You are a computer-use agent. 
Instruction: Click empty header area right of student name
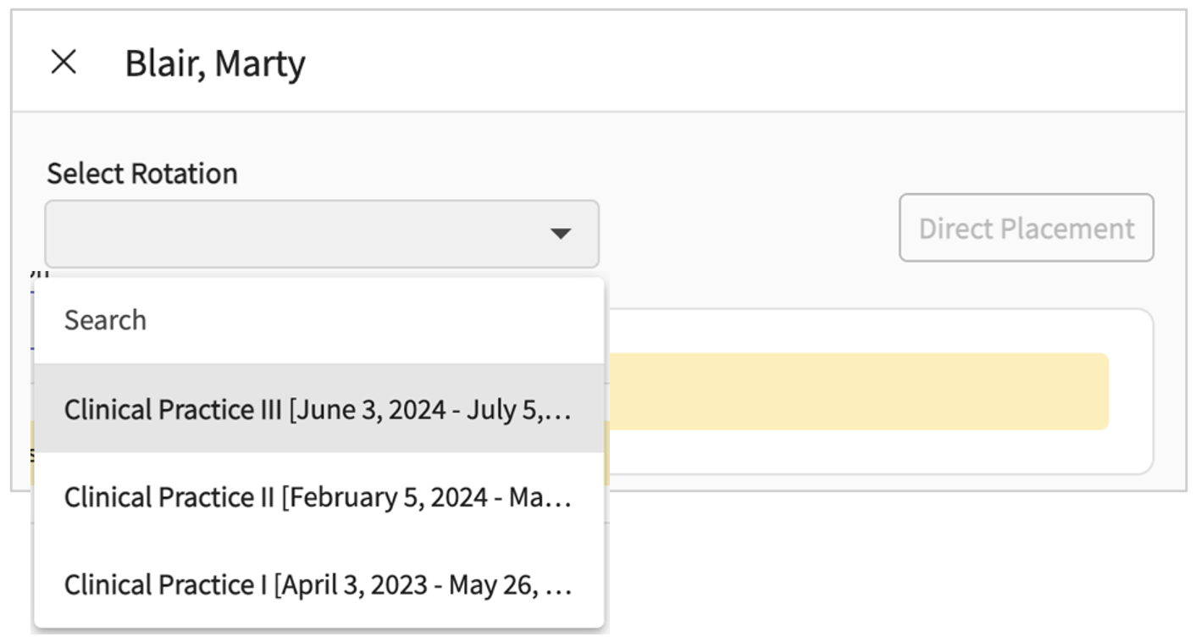pos(720,62)
